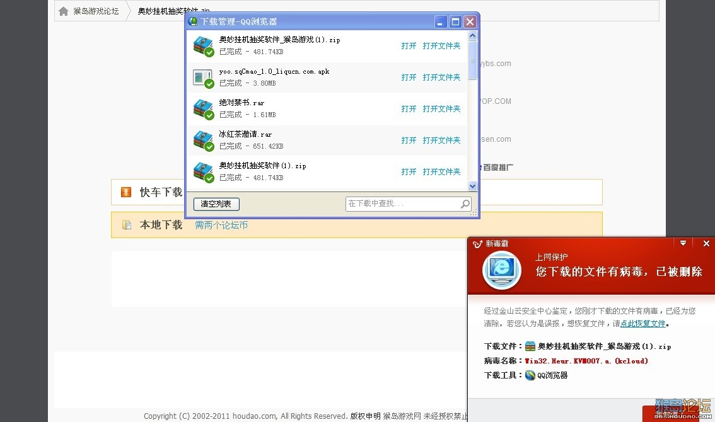Click the 本地下载 document icon
The width and height of the screenshot is (715, 422).
pos(126,225)
